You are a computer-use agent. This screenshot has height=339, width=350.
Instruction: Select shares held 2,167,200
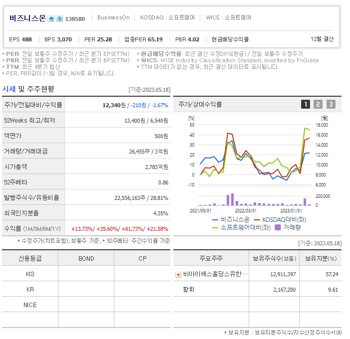285,290
